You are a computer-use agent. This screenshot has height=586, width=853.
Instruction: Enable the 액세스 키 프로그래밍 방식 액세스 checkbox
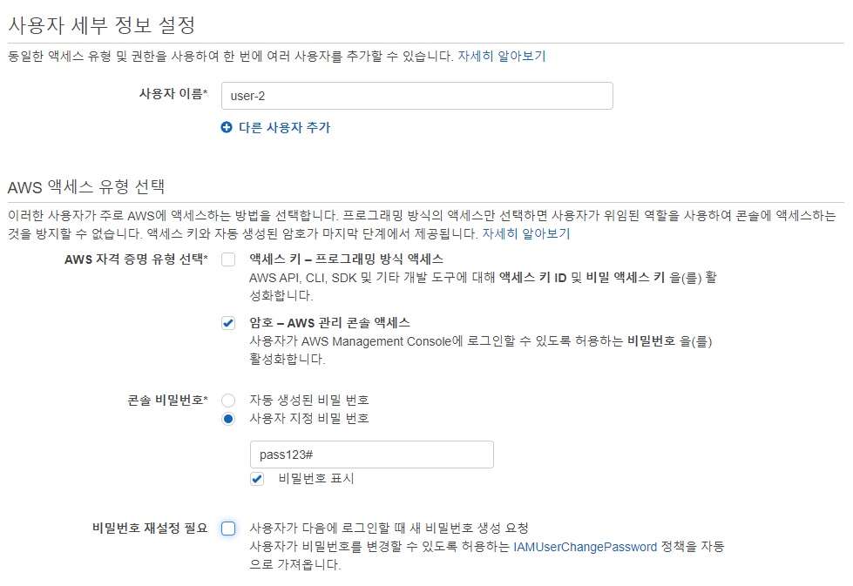pos(228,259)
